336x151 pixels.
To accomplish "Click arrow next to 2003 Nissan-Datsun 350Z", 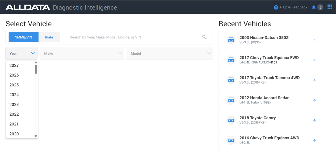I will [x=314, y=40].
